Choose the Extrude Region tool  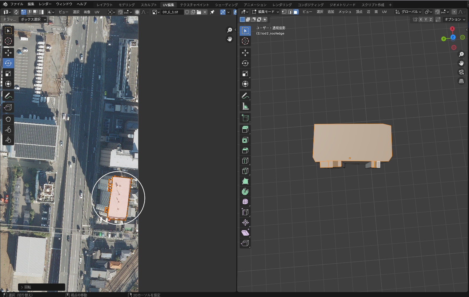tap(245, 129)
